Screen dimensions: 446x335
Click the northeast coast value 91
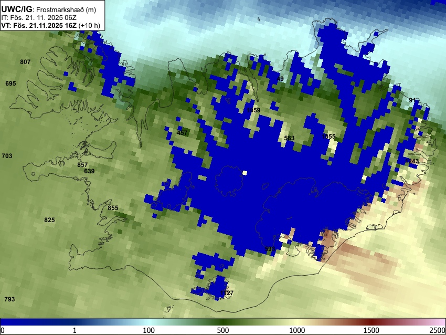[412, 100]
